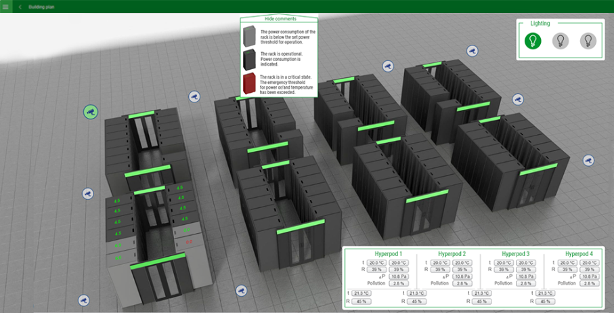614x313 pixels.
Task: Select the camera in the bottom-left corner of the floor
Action: [x=83, y=299]
